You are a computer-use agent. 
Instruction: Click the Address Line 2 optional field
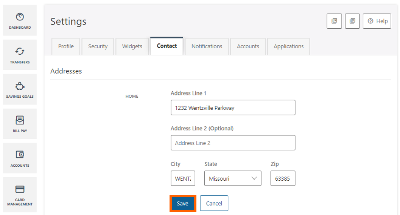pos(233,143)
